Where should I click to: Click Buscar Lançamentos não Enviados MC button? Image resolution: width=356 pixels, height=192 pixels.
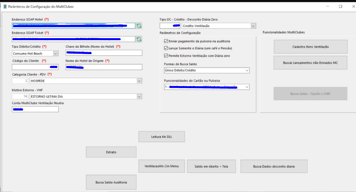[310, 62]
